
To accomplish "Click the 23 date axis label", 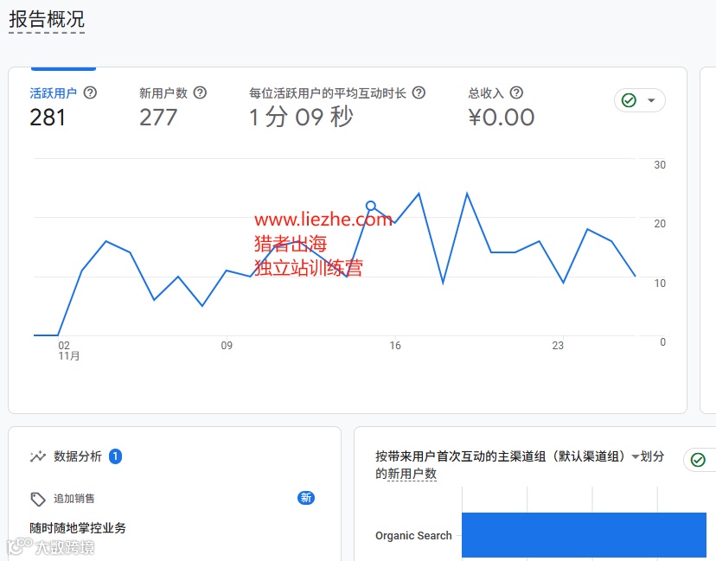I will [x=558, y=346].
